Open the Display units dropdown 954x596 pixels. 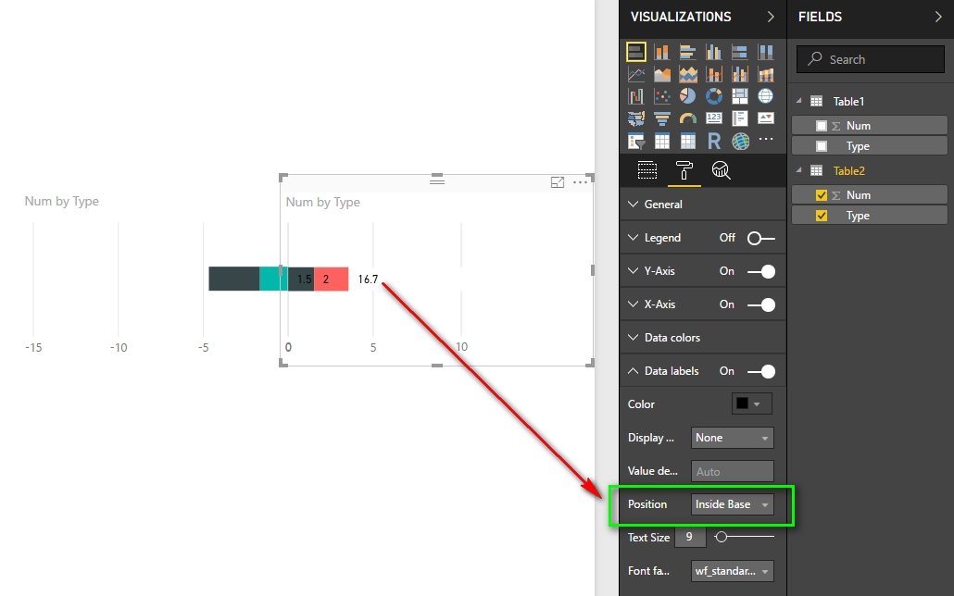(x=733, y=438)
